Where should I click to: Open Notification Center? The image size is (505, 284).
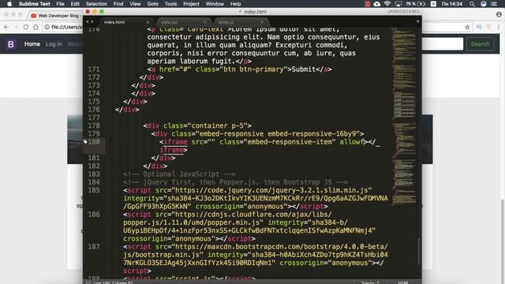(494, 4)
